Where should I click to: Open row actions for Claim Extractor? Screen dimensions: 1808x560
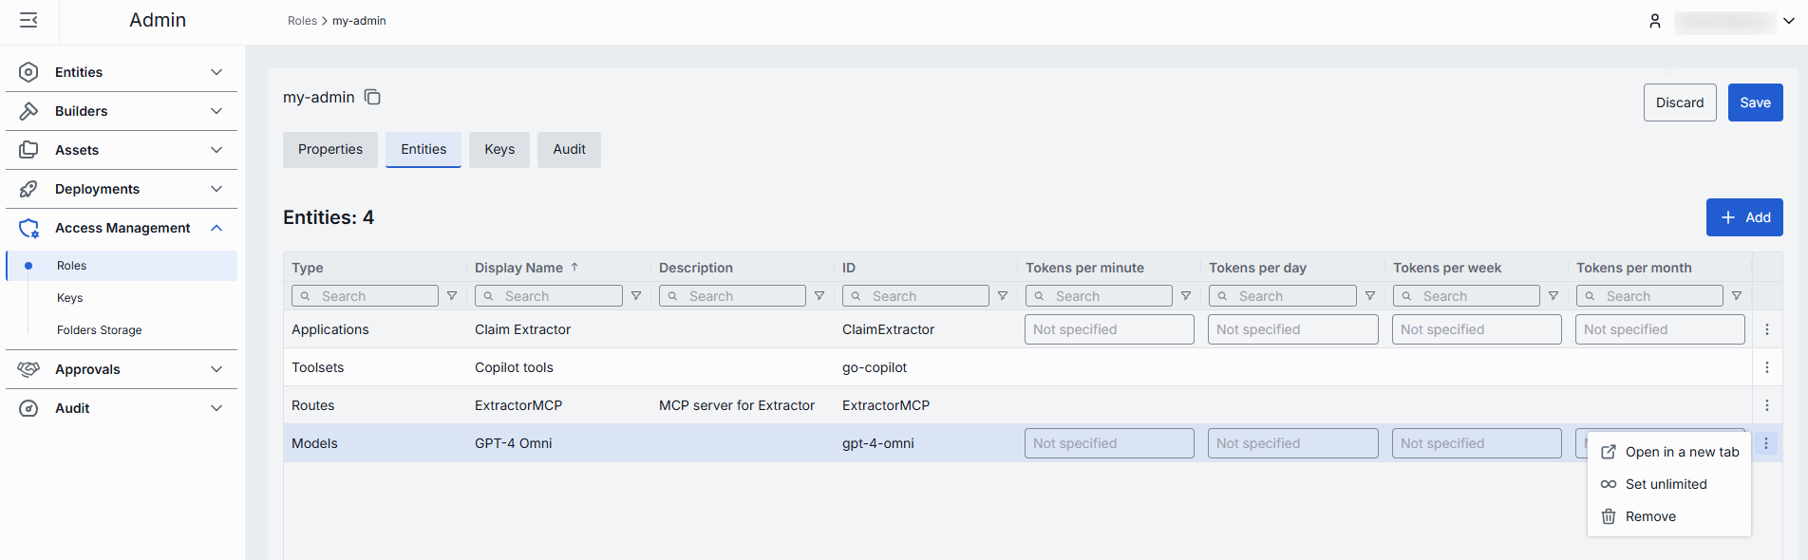(x=1766, y=329)
